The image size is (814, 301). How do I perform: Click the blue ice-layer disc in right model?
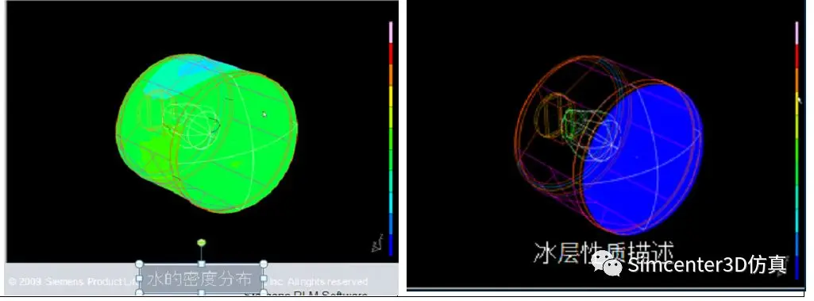(x=642, y=156)
